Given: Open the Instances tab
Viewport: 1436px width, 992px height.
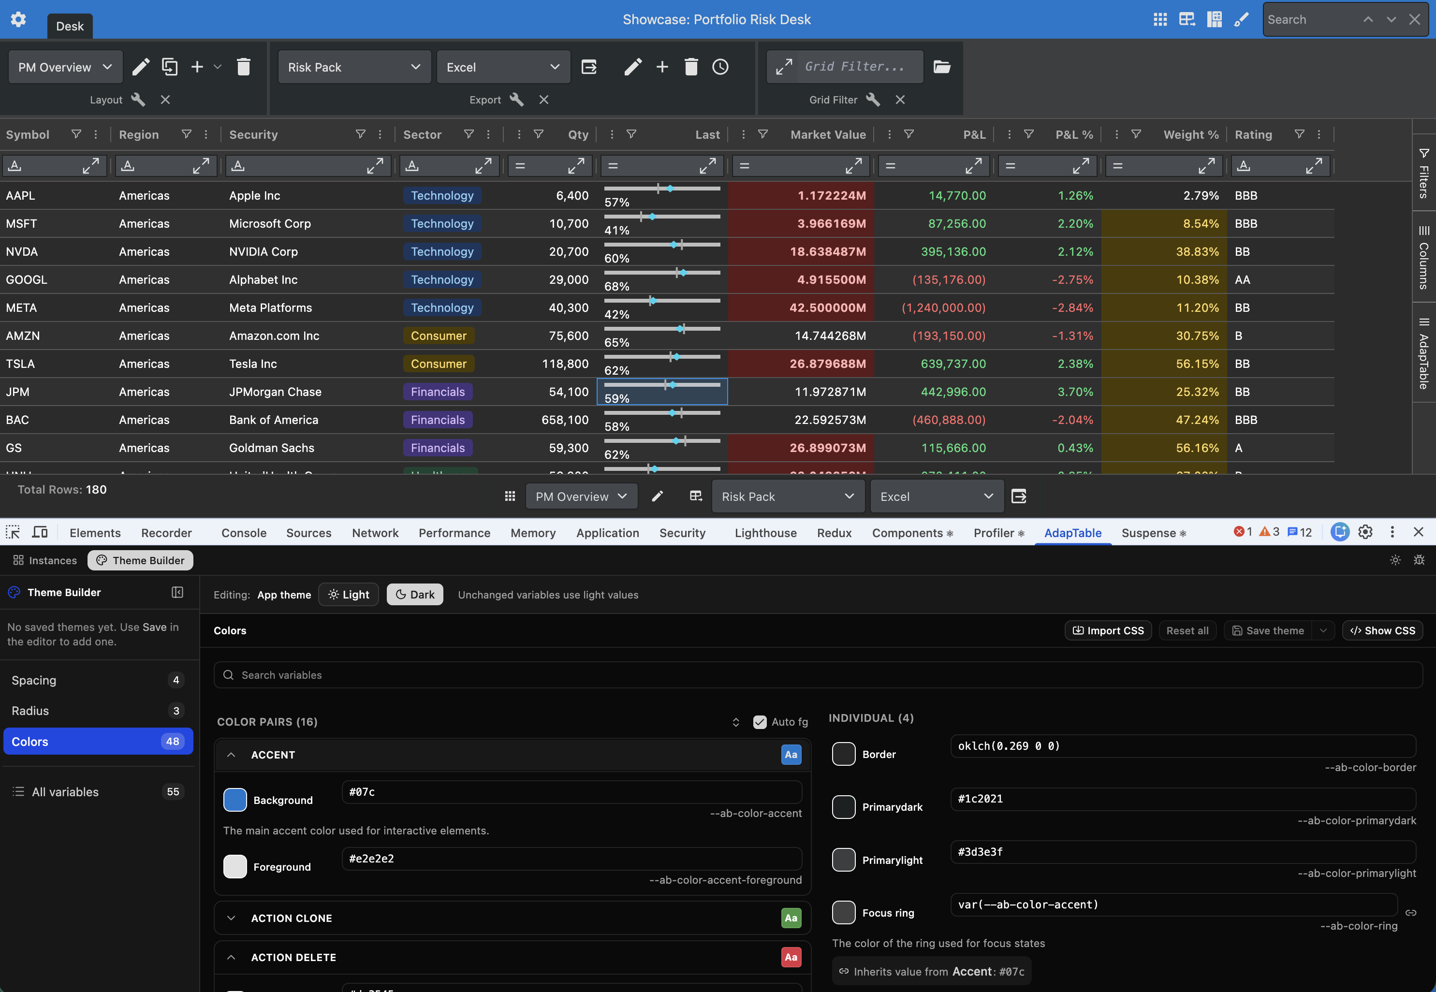Looking at the screenshot, I should (45, 560).
